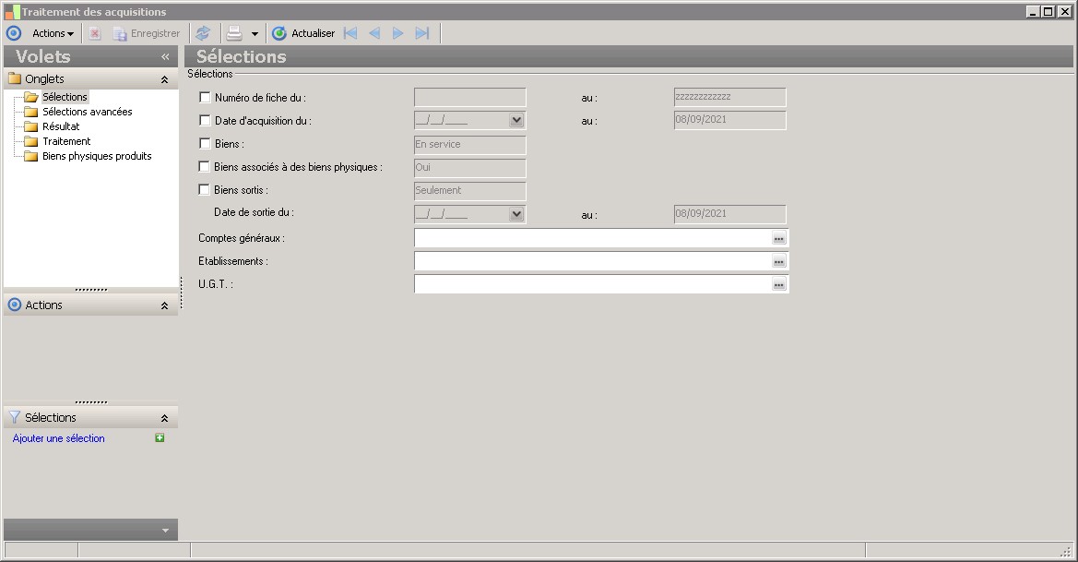1078x562 pixels.
Task: Open the Résultat tab in Onglets
Action: click(61, 126)
